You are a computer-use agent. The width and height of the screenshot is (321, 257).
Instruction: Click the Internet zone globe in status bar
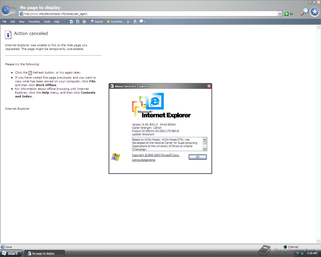point(285,247)
